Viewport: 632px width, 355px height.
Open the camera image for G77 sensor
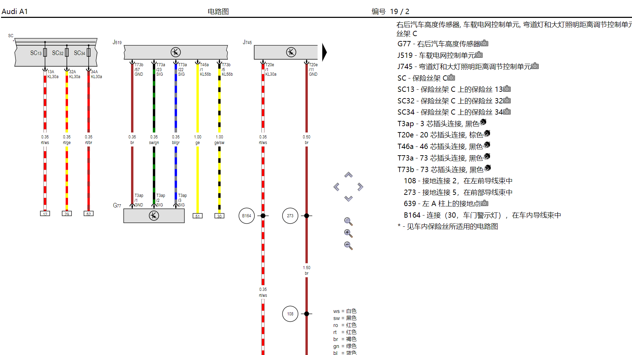click(x=484, y=43)
